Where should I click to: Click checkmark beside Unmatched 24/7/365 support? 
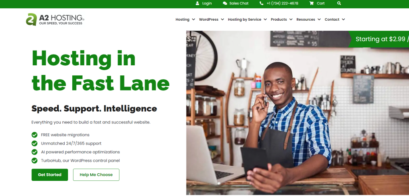34,143
